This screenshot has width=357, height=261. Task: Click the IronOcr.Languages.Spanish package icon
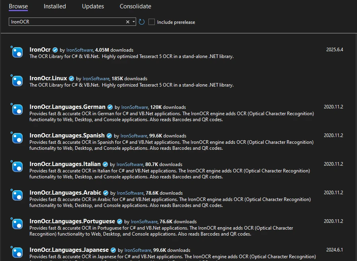click(x=17, y=138)
